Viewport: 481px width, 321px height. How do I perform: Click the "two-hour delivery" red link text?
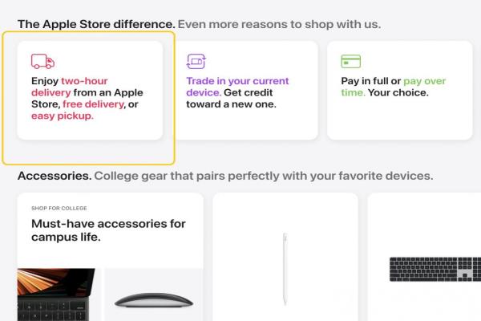pos(69,87)
